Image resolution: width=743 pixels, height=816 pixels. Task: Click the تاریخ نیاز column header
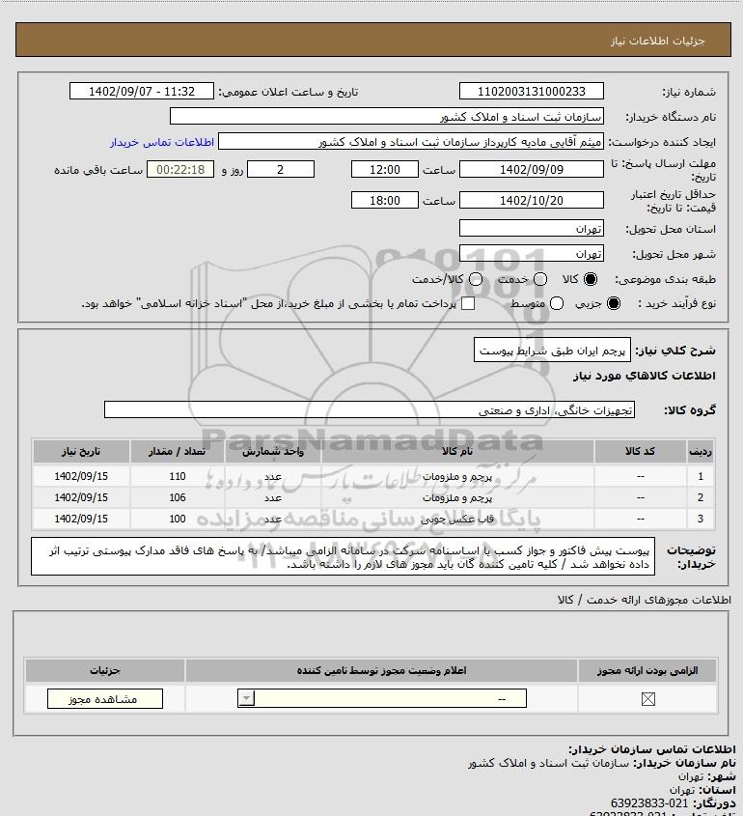coord(81,451)
